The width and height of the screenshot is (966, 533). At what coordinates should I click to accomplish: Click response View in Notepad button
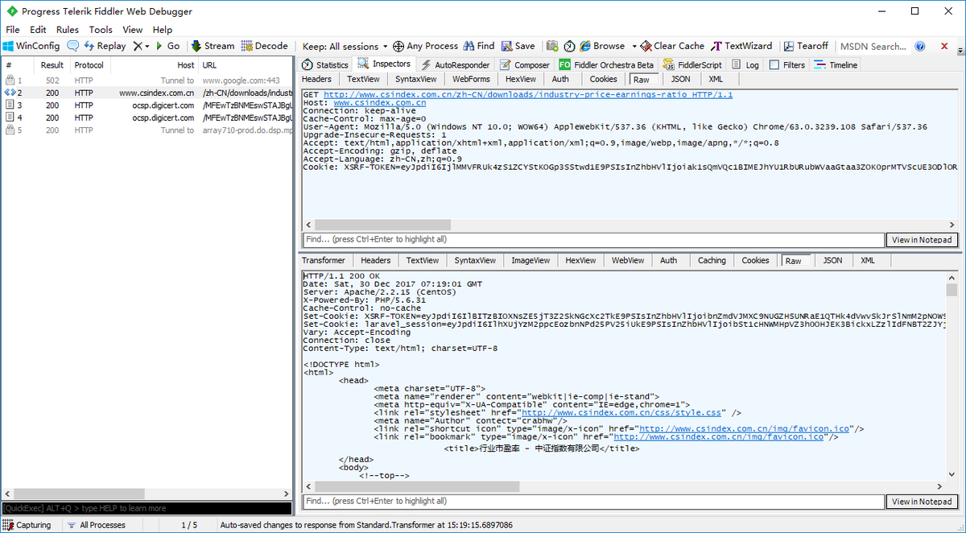coord(922,501)
